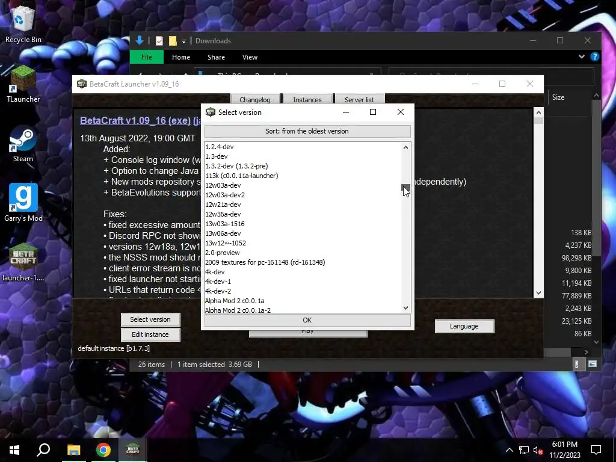The height and width of the screenshot is (462, 616).
Task: Select 1.3-dev in version list
Action: 303,156
